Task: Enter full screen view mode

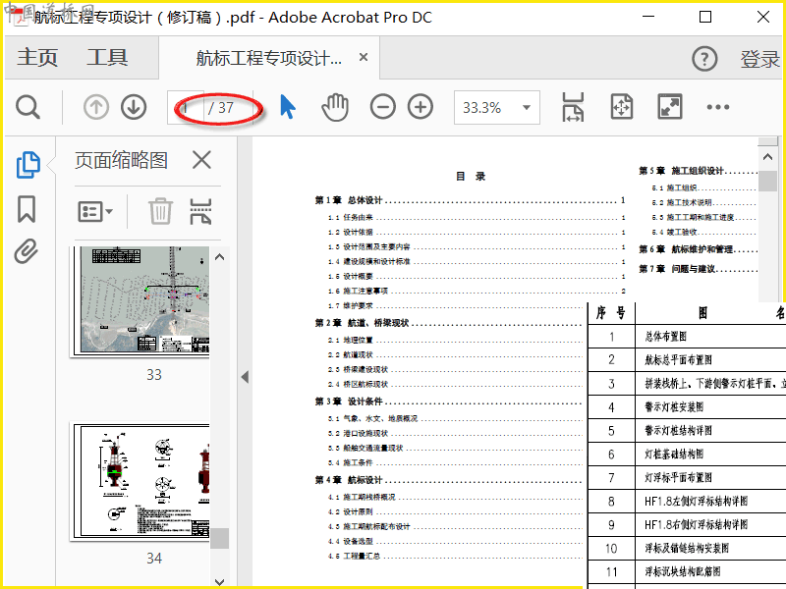Action: pyautogui.click(x=670, y=107)
